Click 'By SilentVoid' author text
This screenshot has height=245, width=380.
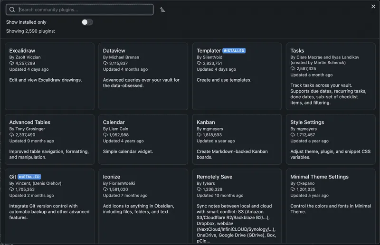(x=209, y=57)
